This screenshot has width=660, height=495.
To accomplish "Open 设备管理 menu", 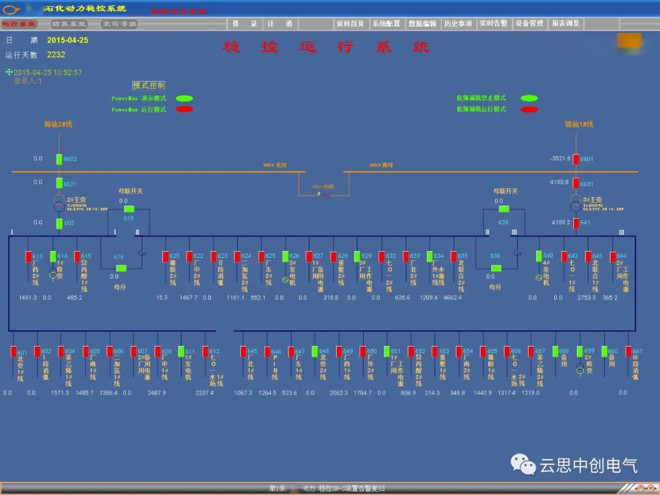I will point(529,24).
